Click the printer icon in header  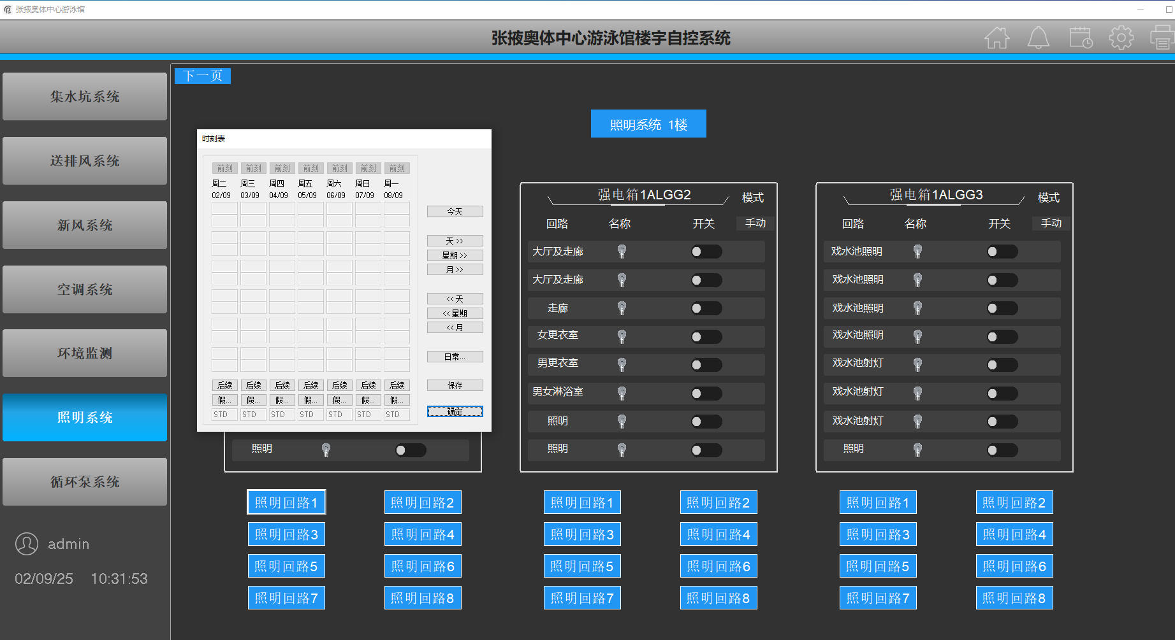(1162, 38)
